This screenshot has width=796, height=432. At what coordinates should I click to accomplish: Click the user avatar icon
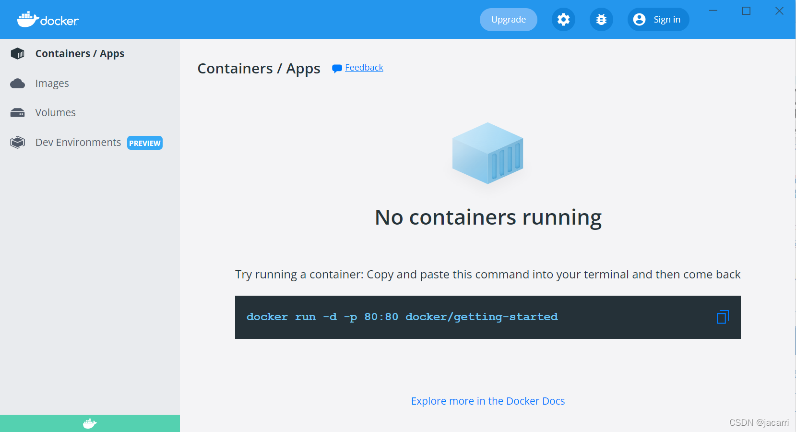pyautogui.click(x=639, y=20)
